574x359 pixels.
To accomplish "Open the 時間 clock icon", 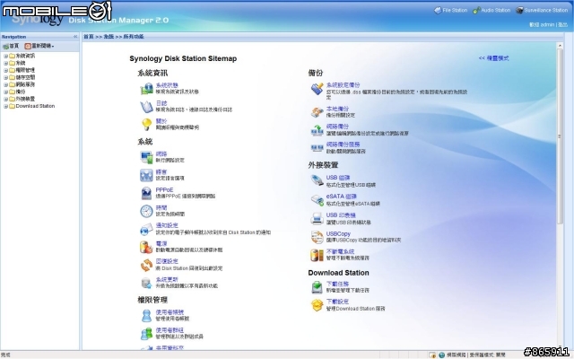I will [x=146, y=211].
